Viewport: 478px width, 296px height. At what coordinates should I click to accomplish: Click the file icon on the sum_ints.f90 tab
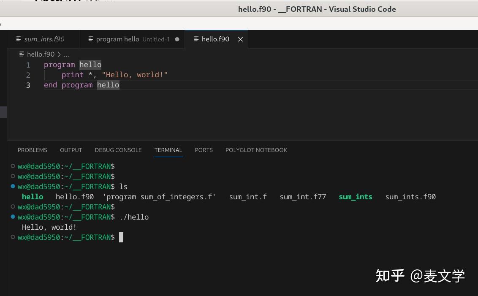tap(18, 39)
